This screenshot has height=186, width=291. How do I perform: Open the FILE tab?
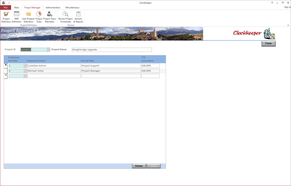click(x=5, y=8)
